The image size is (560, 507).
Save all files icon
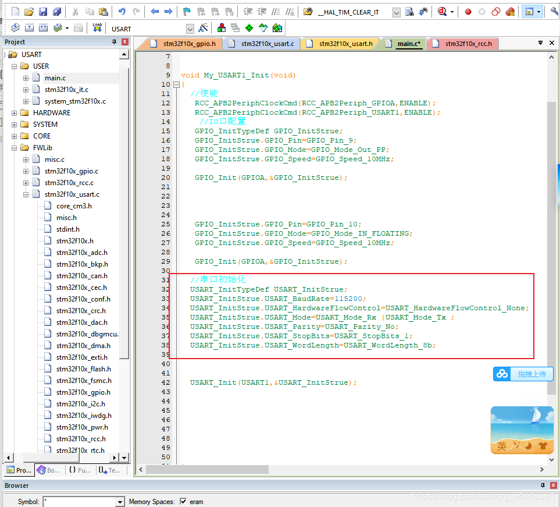point(57,12)
